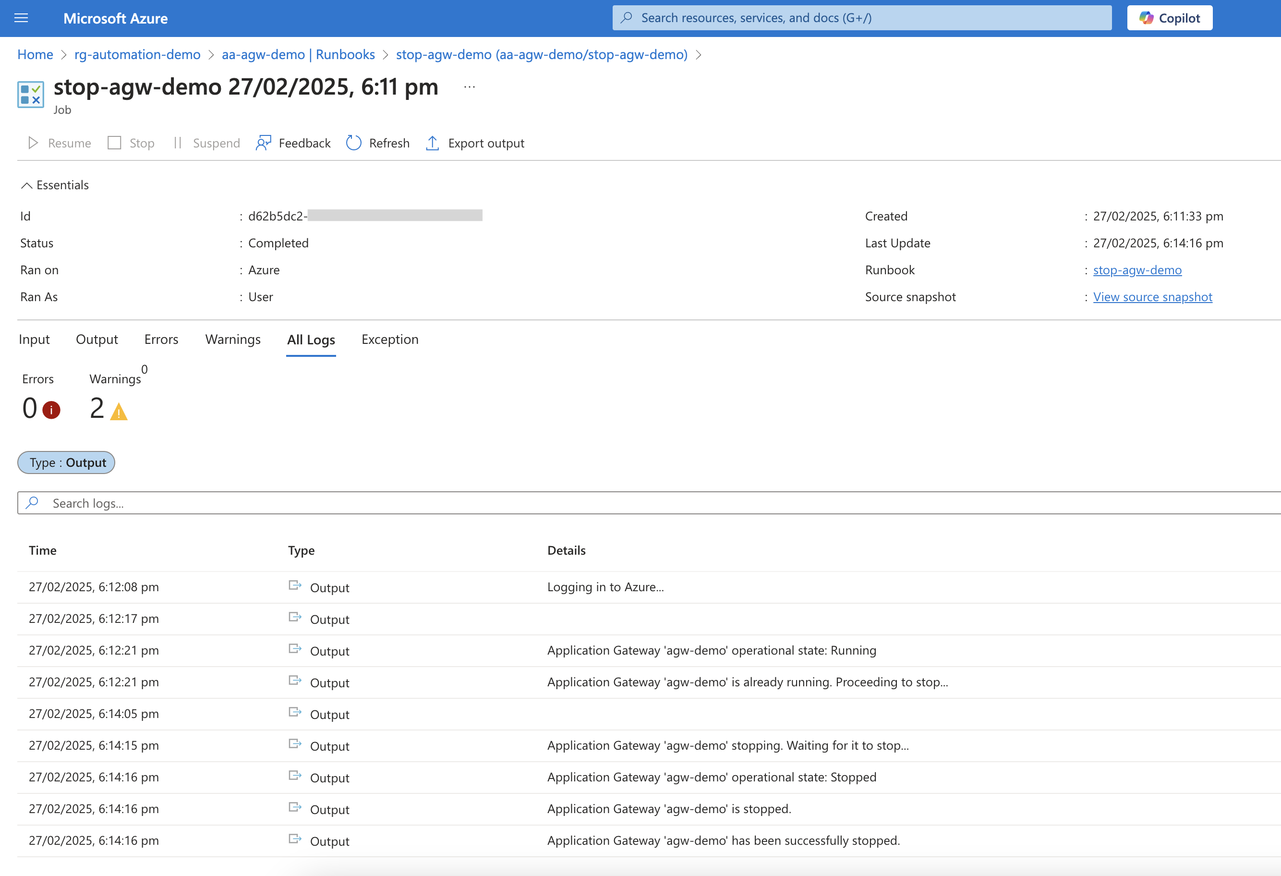This screenshot has width=1281, height=876.
Task: Click the Stop square icon
Action: click(114, 143)
